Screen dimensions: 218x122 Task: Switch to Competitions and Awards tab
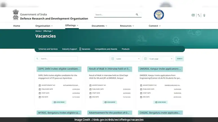click(x=106, y=49)
